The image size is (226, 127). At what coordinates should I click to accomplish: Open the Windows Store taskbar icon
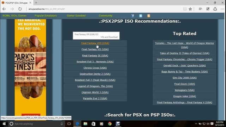93,124
